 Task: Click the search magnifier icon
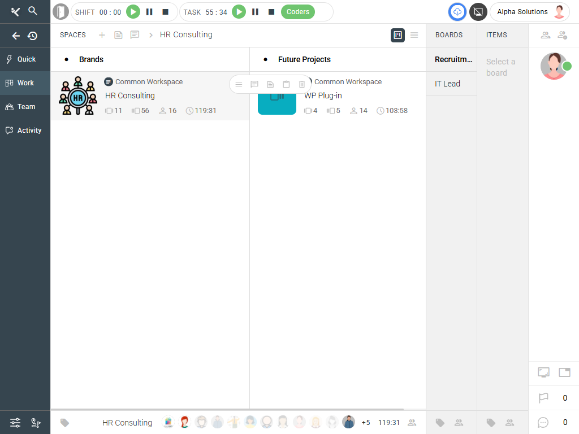(33, 11)
